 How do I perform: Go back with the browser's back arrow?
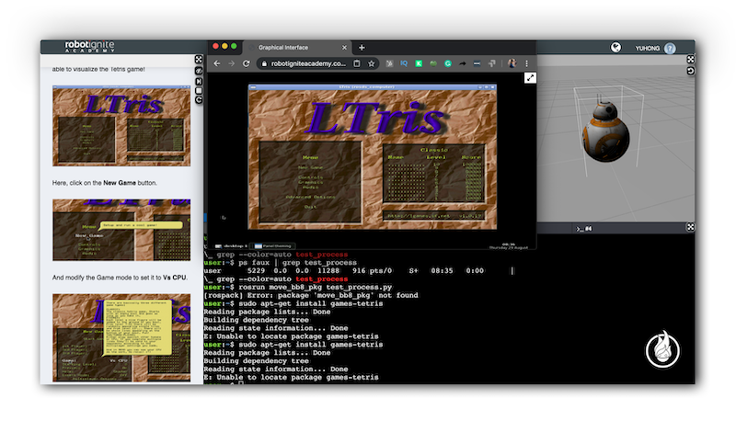(x=217, y=63)
